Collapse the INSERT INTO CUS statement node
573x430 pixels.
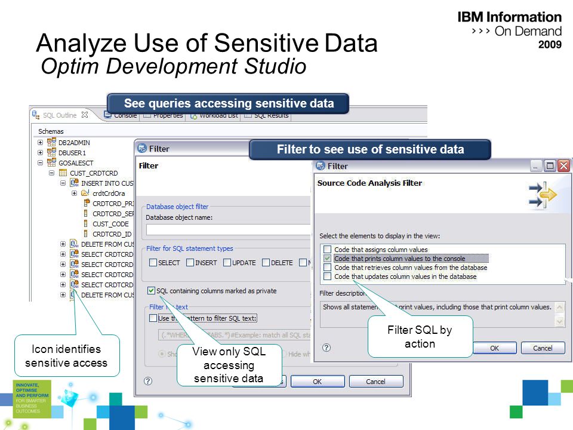point(63,183)
